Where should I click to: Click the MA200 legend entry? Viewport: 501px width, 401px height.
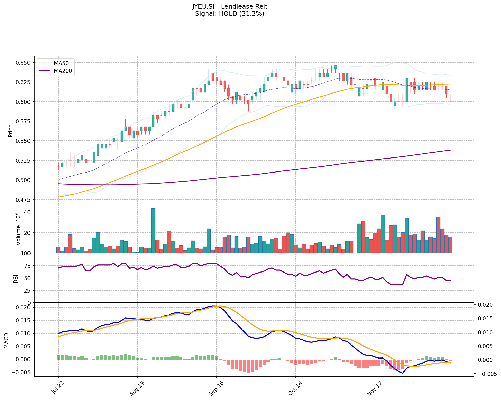click(x=63, y=71)
